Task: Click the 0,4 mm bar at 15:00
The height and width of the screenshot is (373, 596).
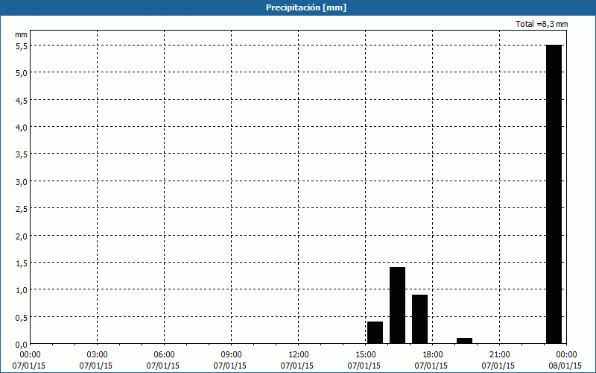Action: [375, 333]
